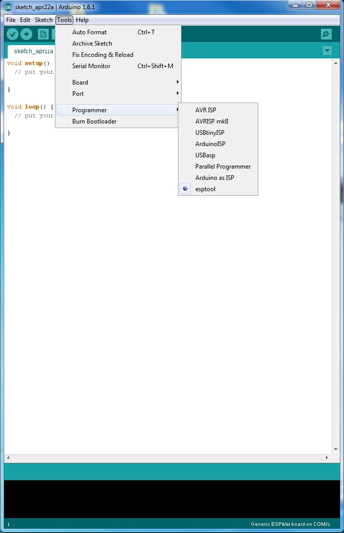This screenshot has height=533, width=344.
Task: Click the horizontal scrollbar right arrow
Action: pos(327,458)
